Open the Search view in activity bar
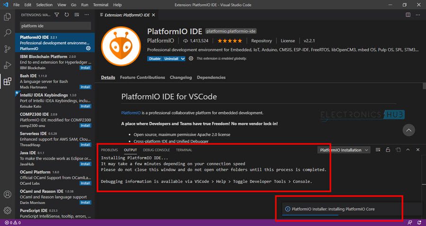Viewport: 426px width, 226px height. [x=7, y=33]
